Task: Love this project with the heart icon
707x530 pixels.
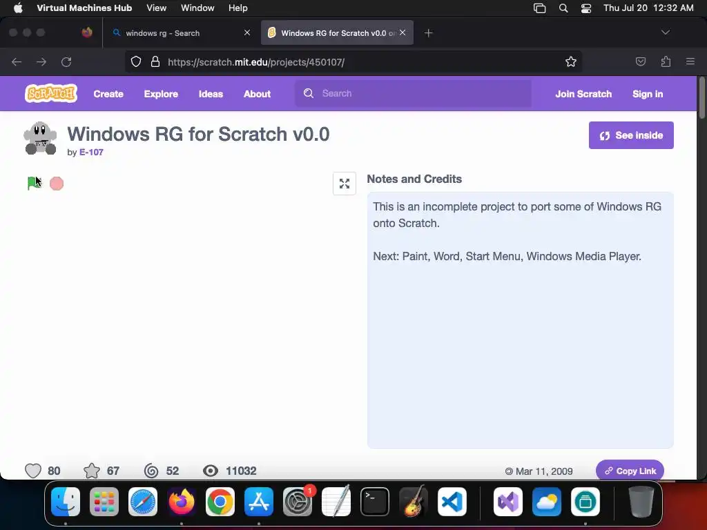Action: pyautogui.click(x=33, y=471)
